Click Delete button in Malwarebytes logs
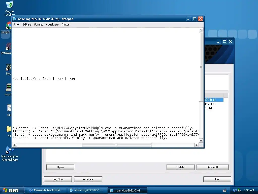The height and width of the screenshot is (194, 258). point(180,167)
